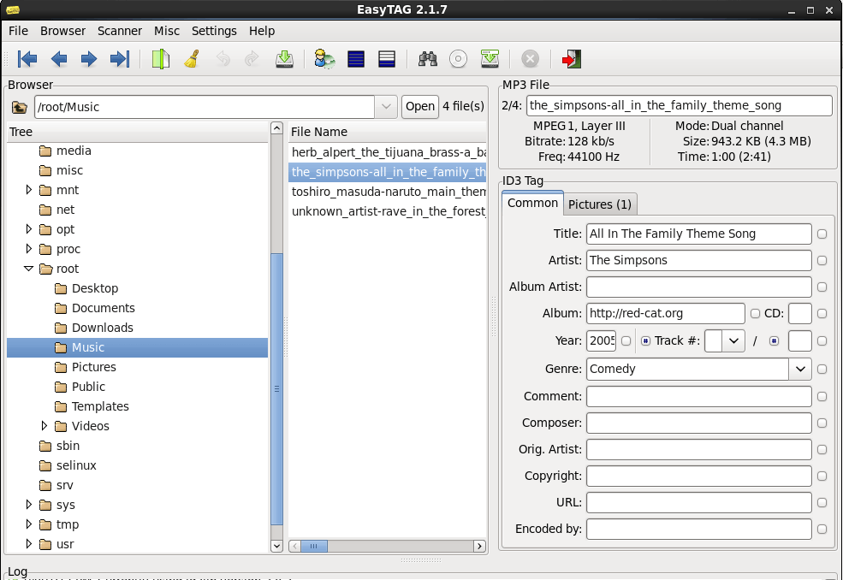Click the file list scroll right arrow
The height and width of the screenshot is (580, 843).
[x=479, y=546]
